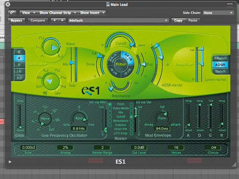Select 16' oscillator octave
239x179 pixels.
click(19, 71)
